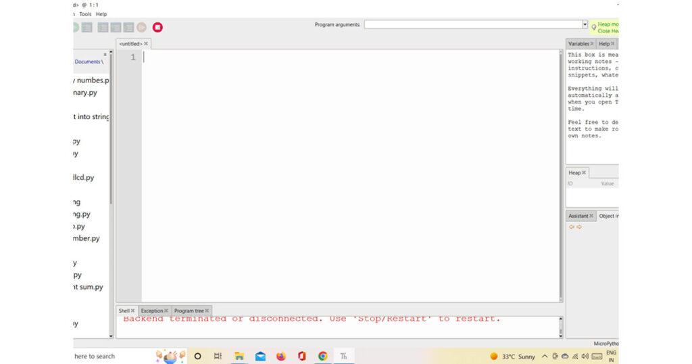
Task: Open the Tools menu
Action: 85,14
